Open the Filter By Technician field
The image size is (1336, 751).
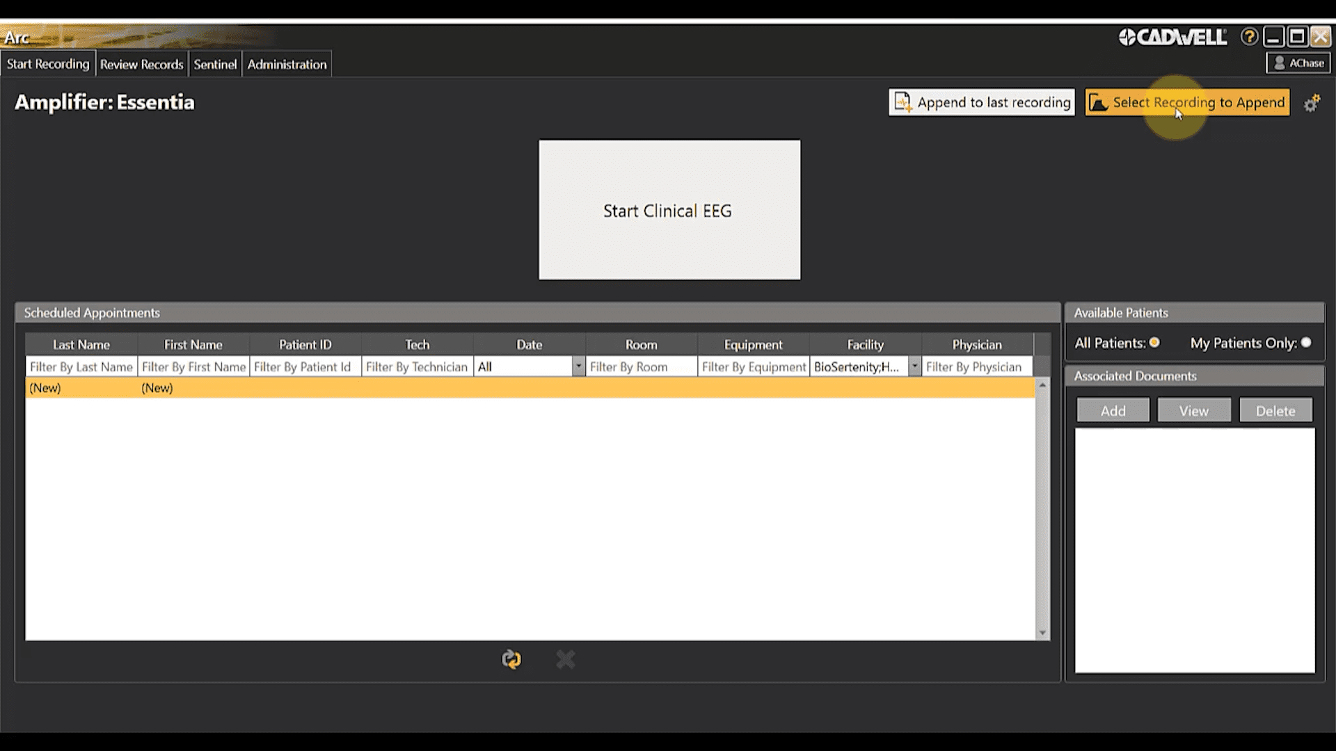click(416, 366)
